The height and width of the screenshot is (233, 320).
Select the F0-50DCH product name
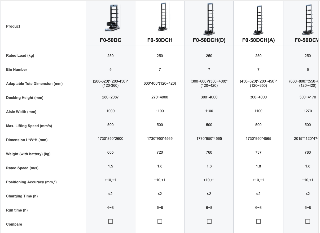160,40
